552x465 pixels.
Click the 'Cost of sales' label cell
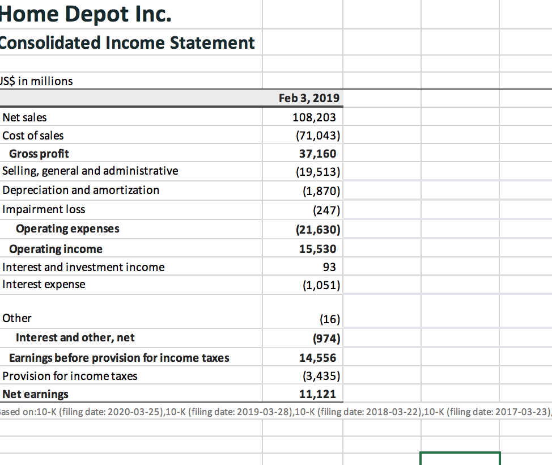(131, 136)
